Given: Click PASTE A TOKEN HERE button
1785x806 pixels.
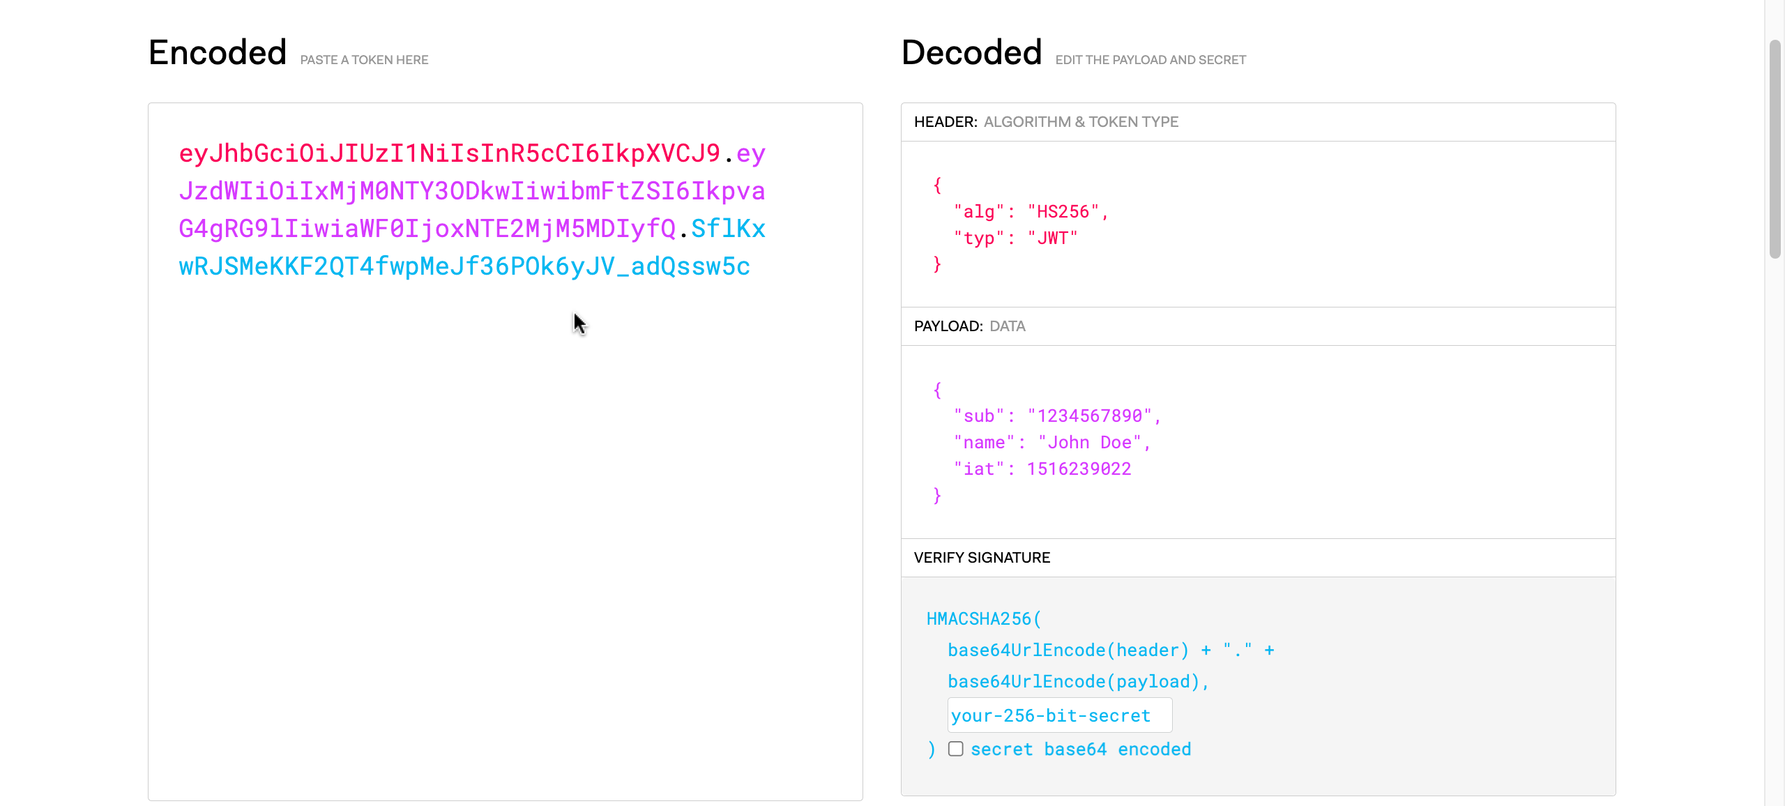Looking at the screenshot, I should pyautogui.click(x=364, y=59).
